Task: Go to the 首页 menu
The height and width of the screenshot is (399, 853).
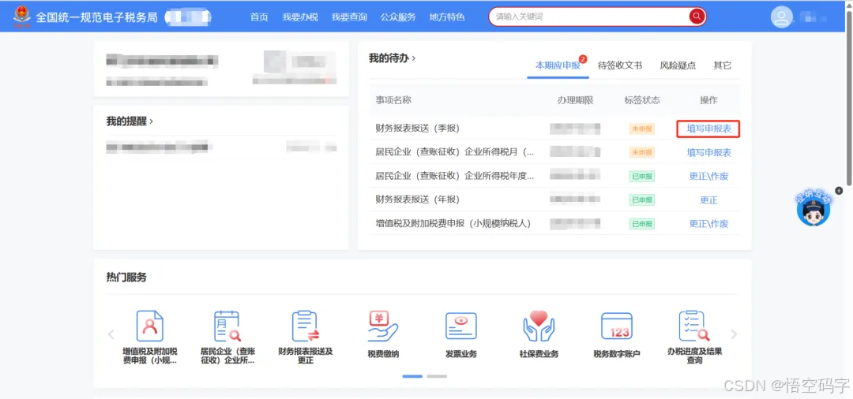Action: [x=259, y=17]
